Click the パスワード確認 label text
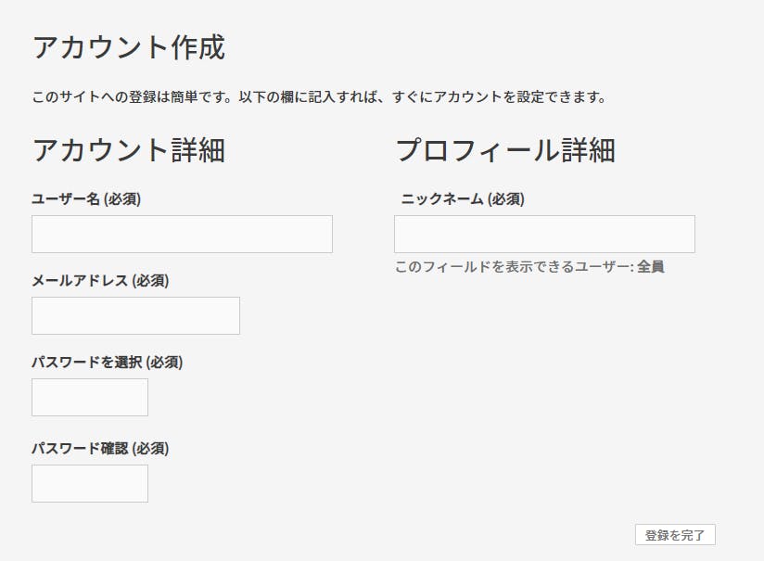This screenshot has height=561, width=764. click(80, 448)
